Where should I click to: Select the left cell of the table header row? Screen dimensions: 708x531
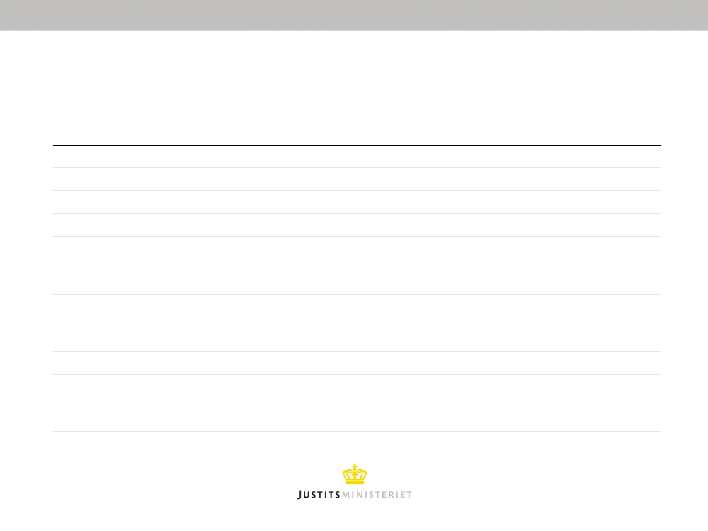click(x=161, y=123)
